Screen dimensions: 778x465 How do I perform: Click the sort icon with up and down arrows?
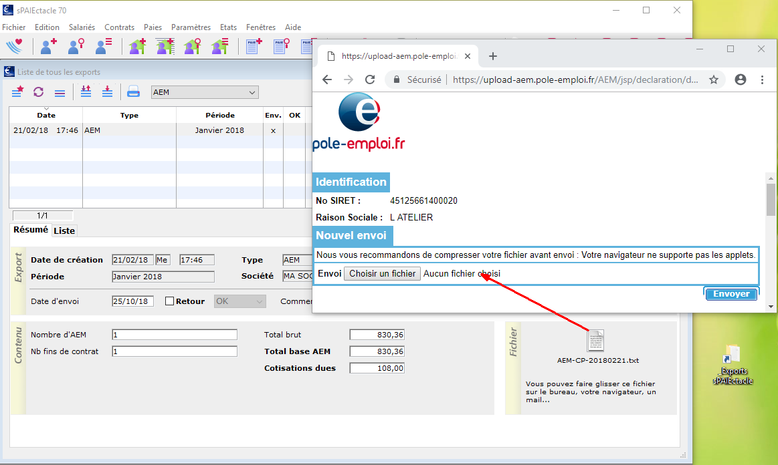86,92
